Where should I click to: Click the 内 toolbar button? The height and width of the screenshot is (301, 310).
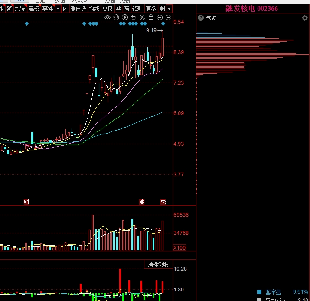coord(65,9)
